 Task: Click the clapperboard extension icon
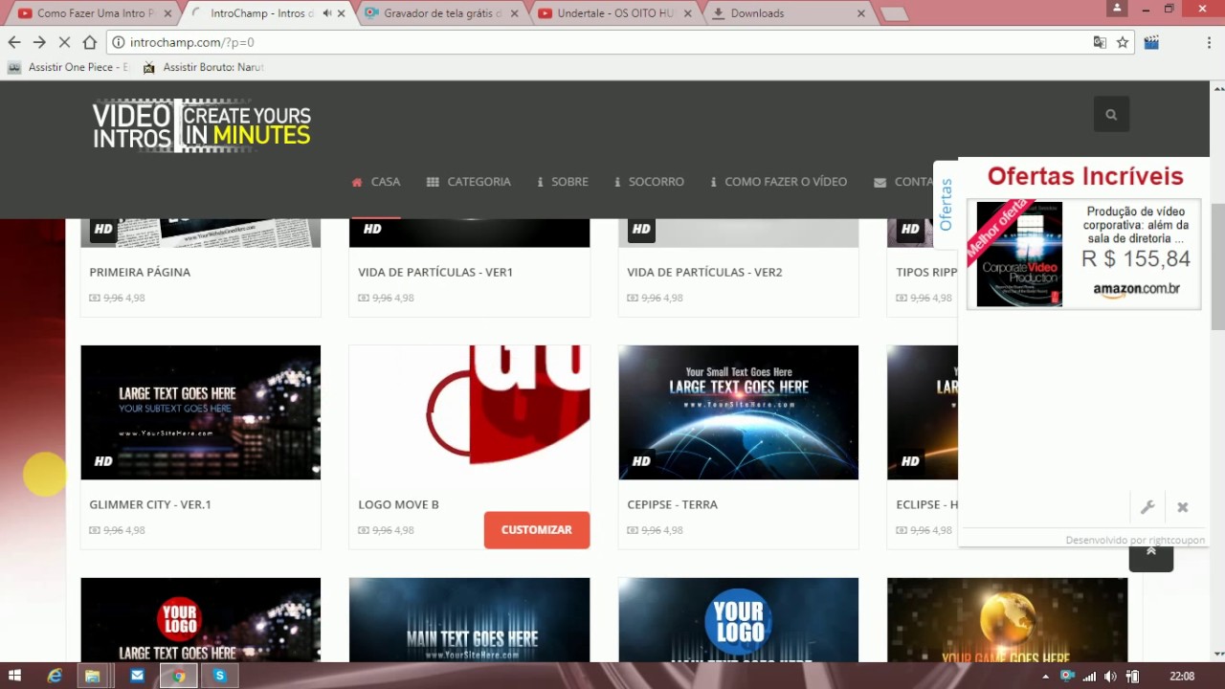1151,42
